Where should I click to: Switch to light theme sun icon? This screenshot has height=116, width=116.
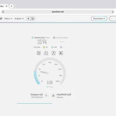pyautogui.click(x=28, y=19)
